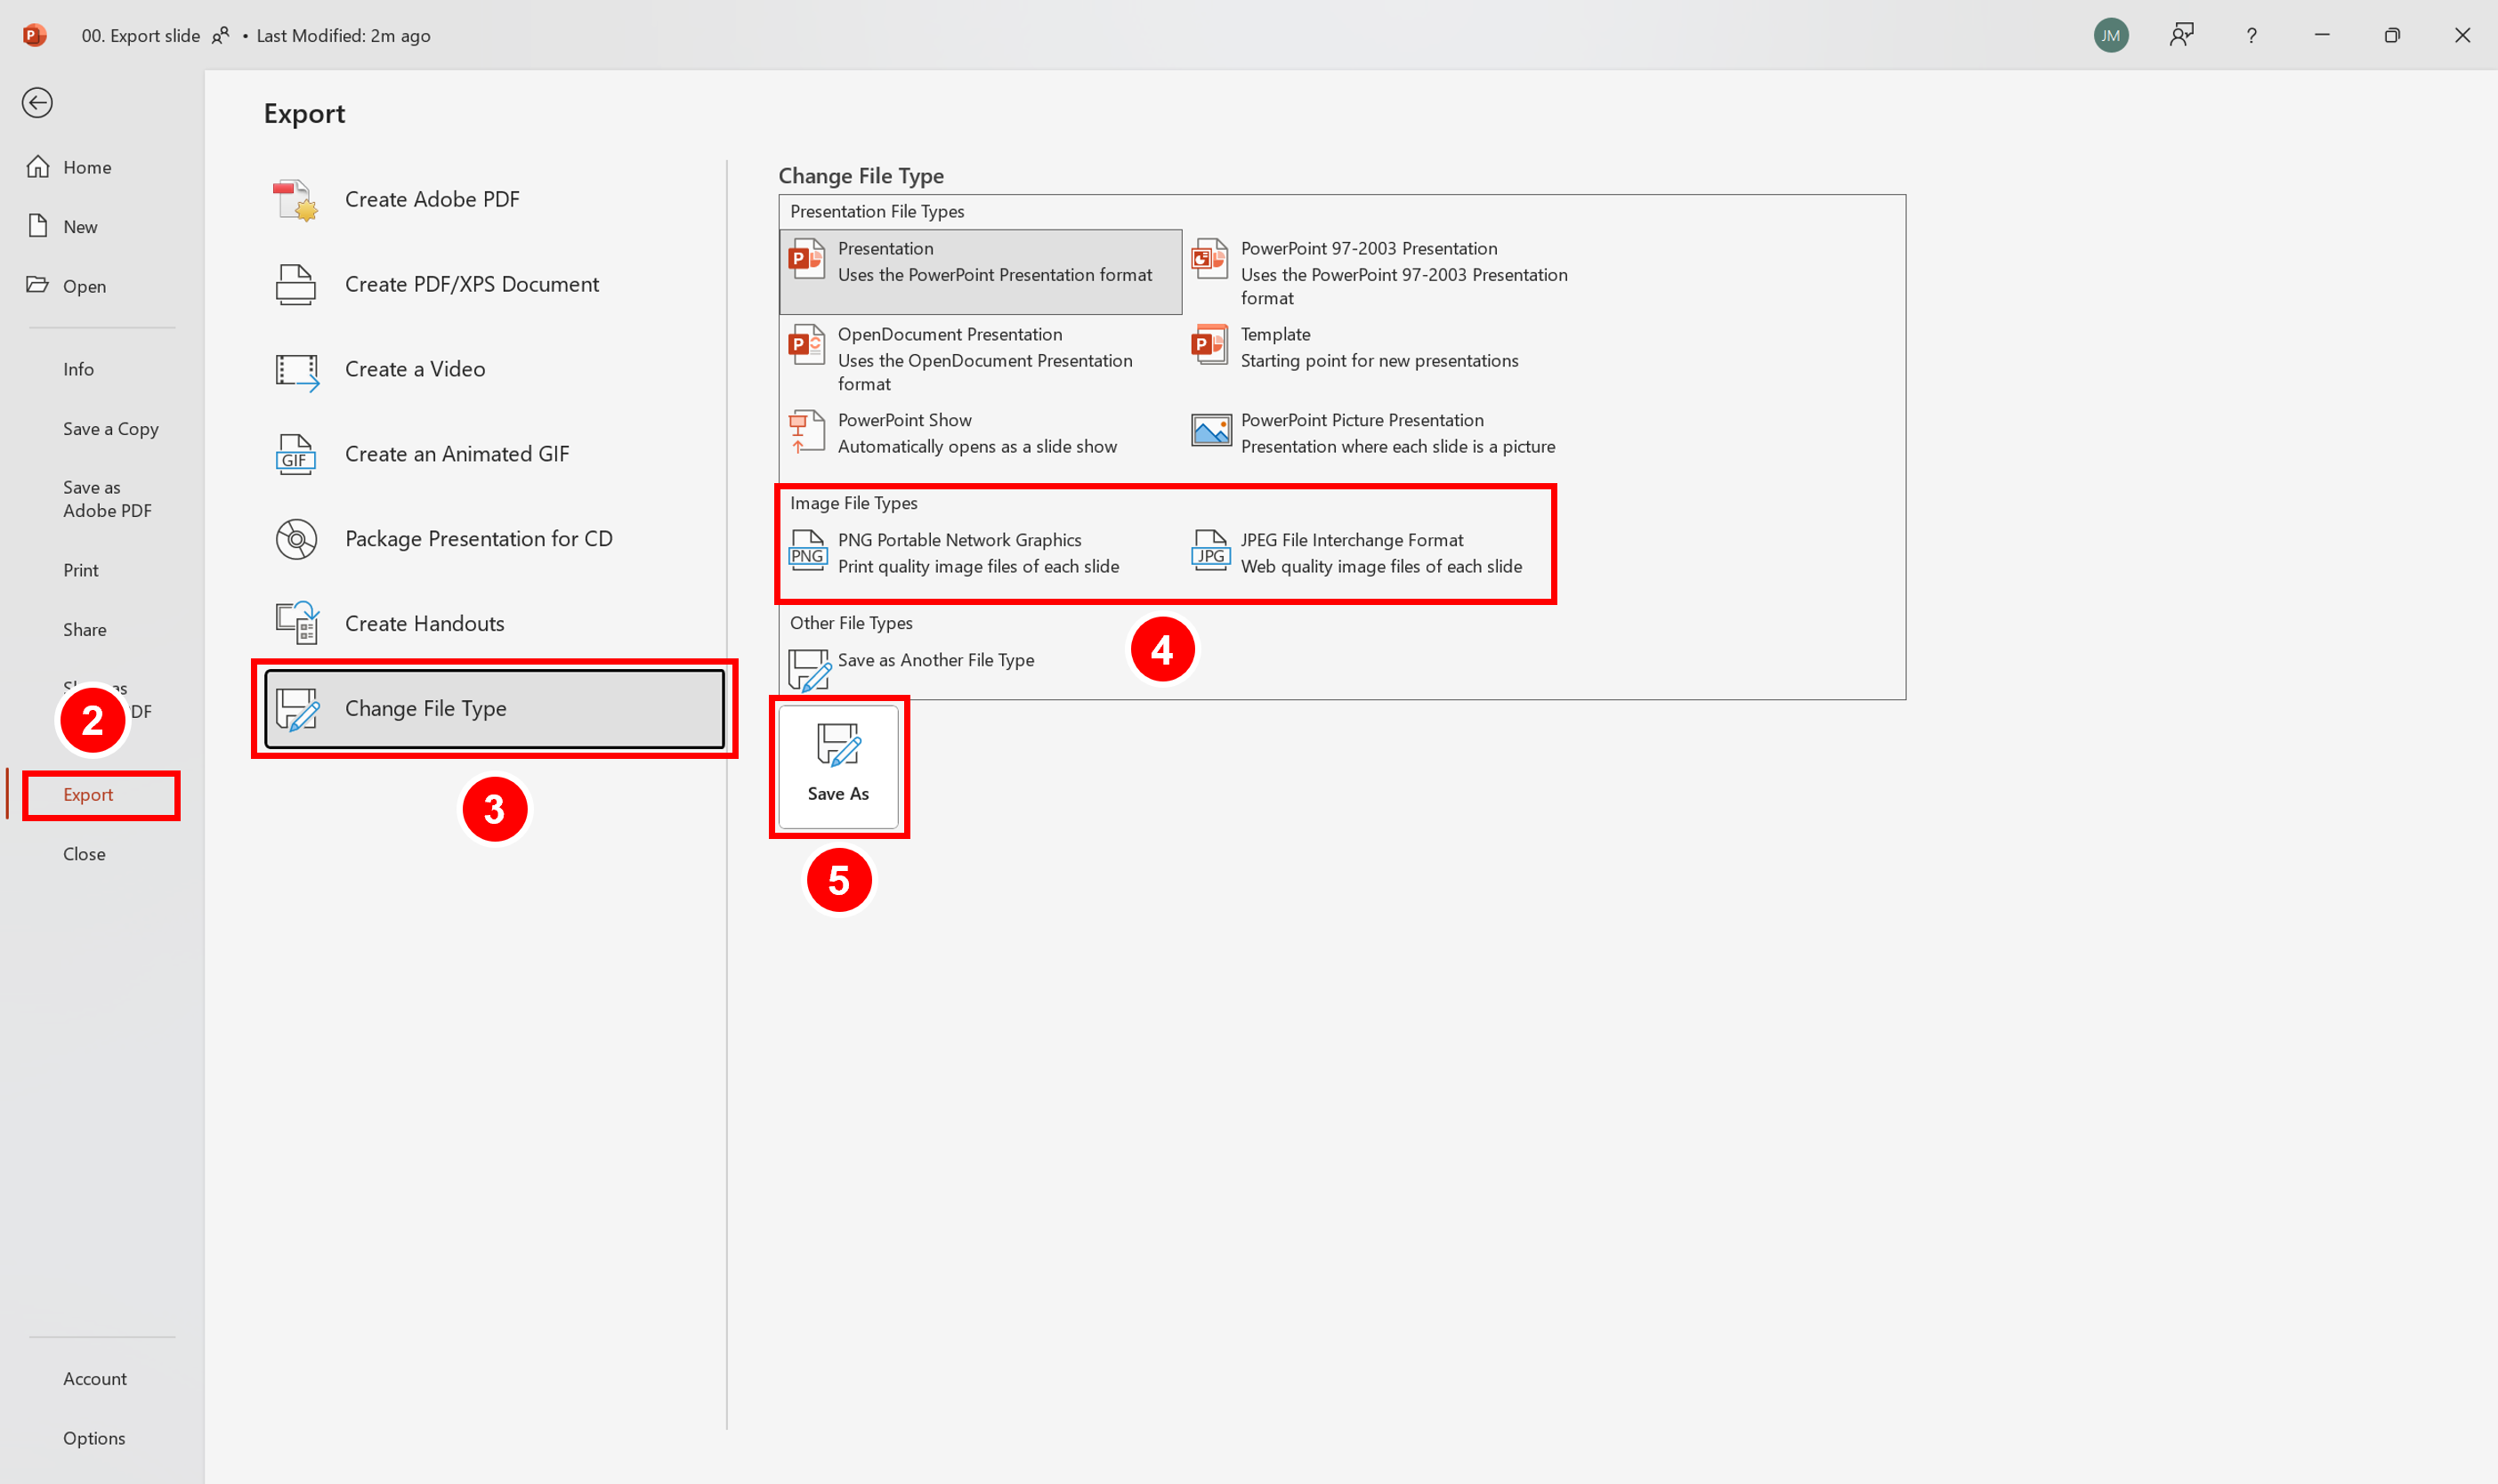Select Create PDF/XPS Document option
2498x1484 pixels.
pos(471,284)
